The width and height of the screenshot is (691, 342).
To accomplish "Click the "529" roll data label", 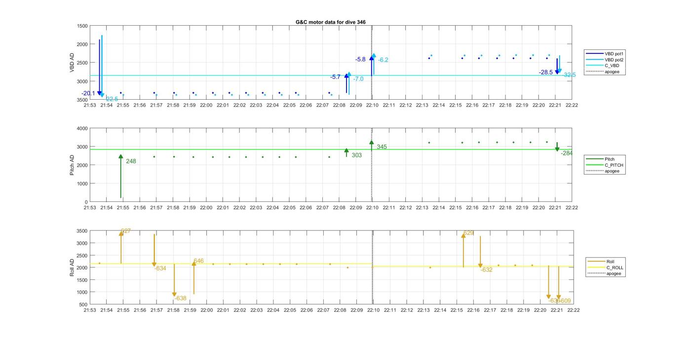I will tap(468, 233).
